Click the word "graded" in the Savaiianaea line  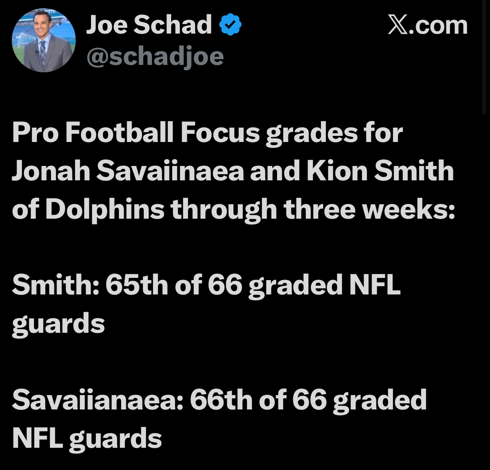pos(380,400)
